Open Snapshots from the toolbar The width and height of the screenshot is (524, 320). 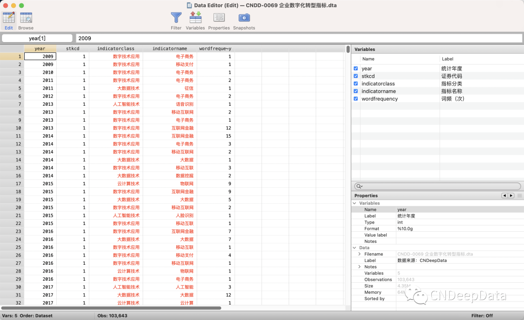pyautogui.click(x=244, y=21)
